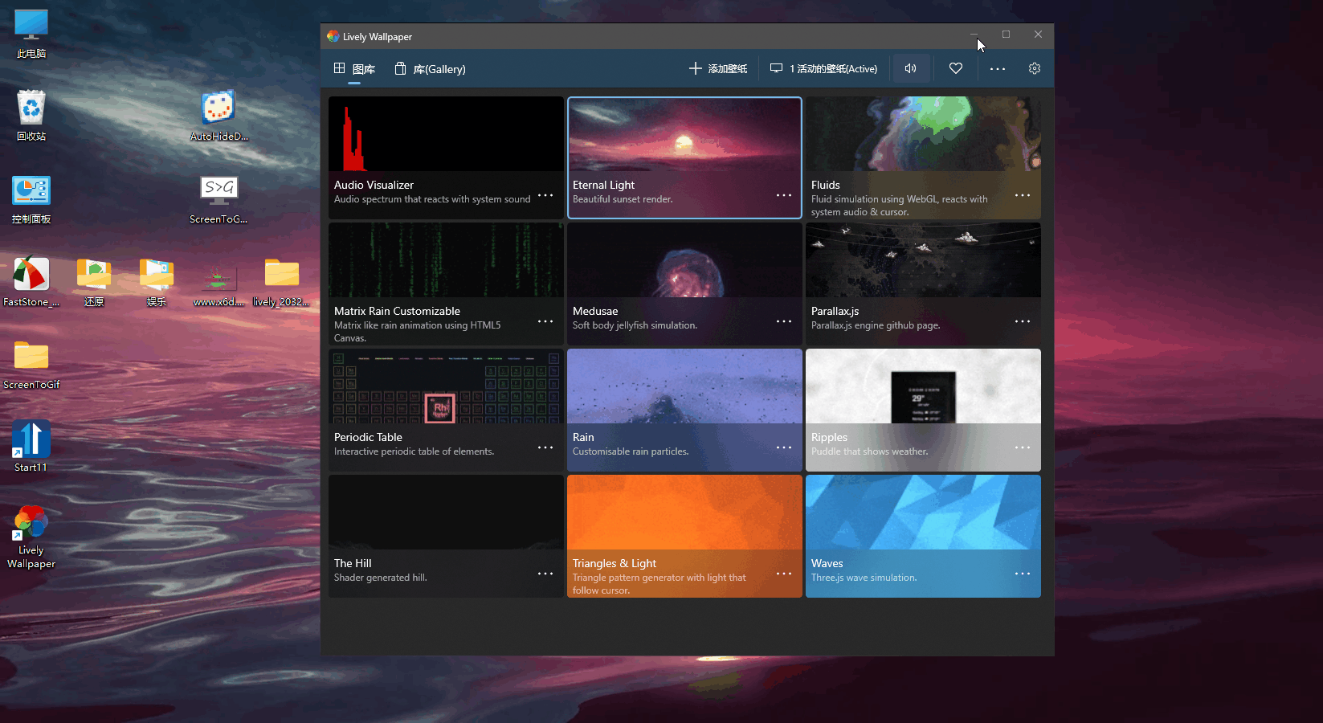
Task: Open settings via the gear icon
Action: point(1035,68)
